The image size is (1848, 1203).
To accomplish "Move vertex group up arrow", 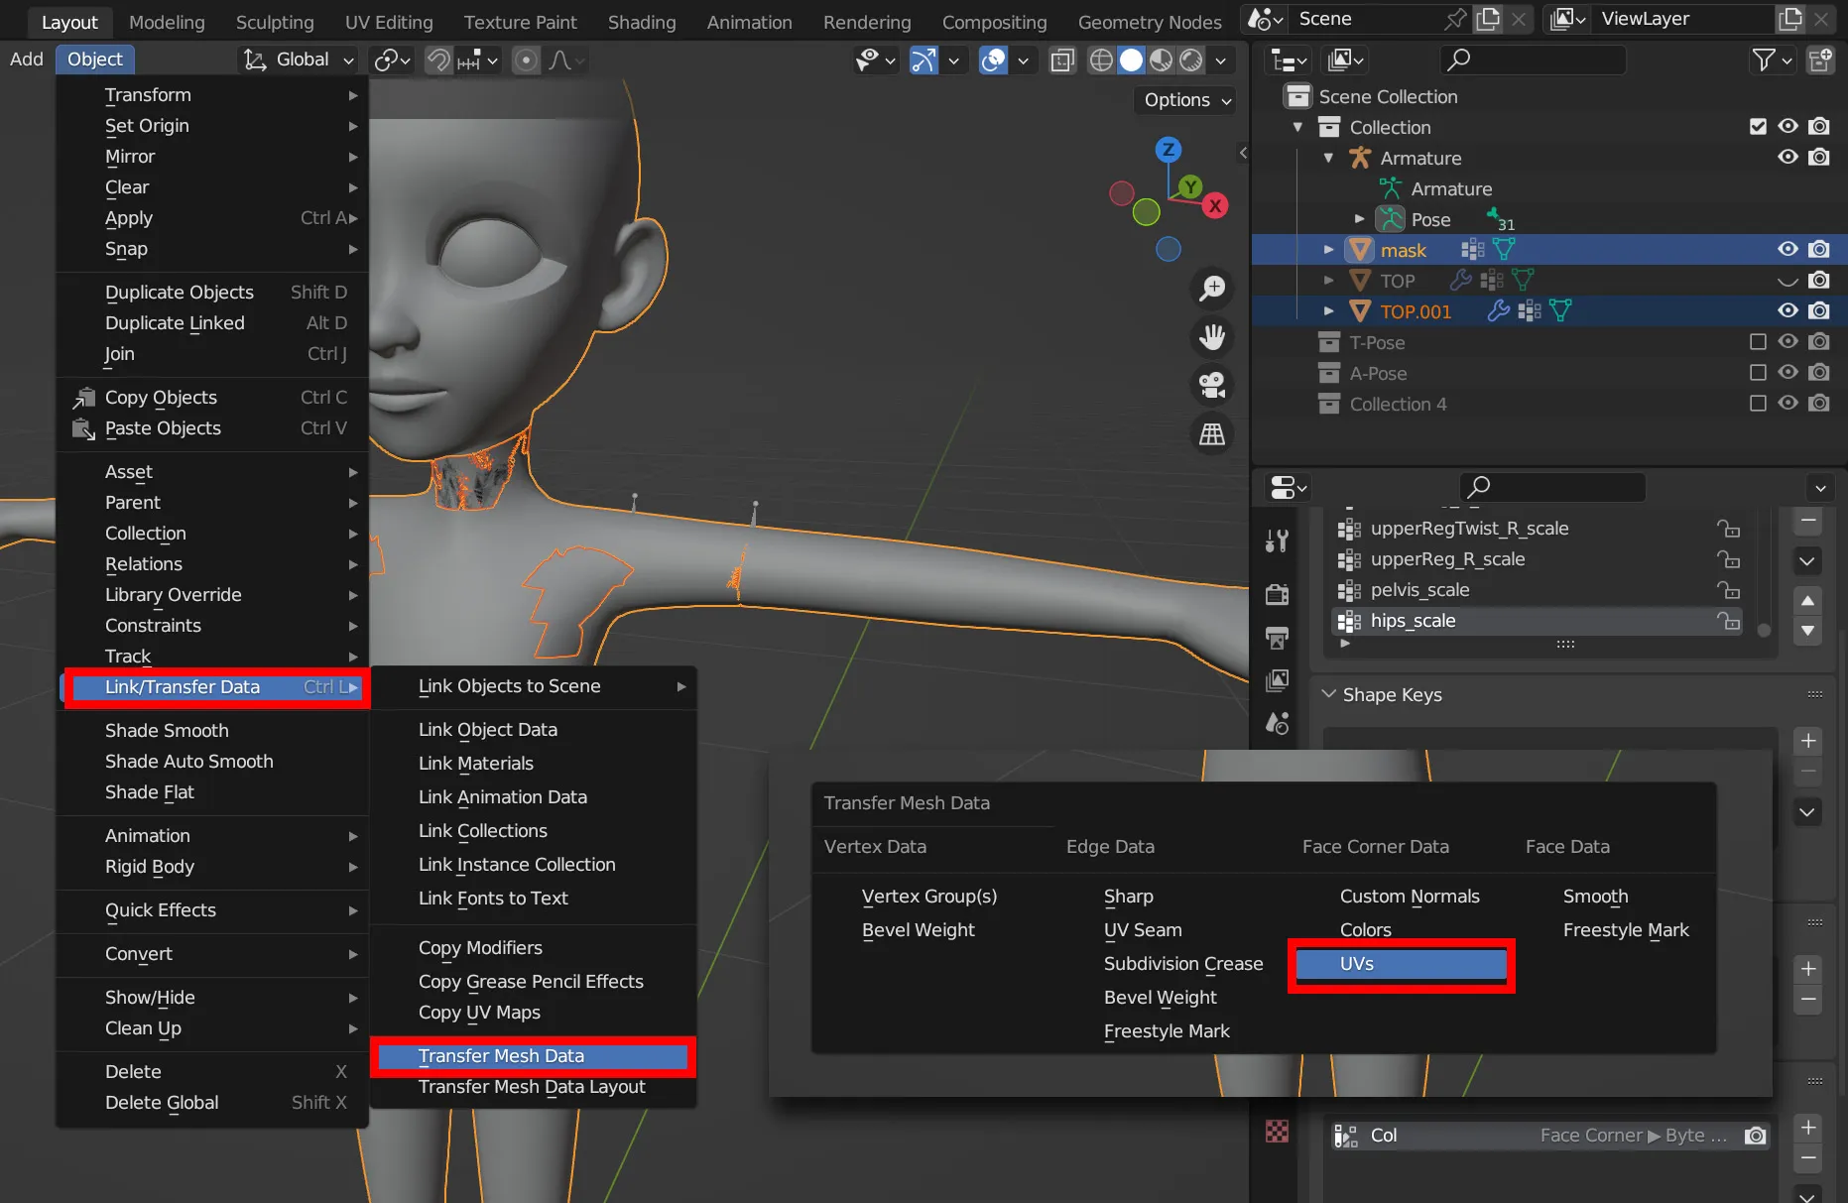I will (1808, 600).
